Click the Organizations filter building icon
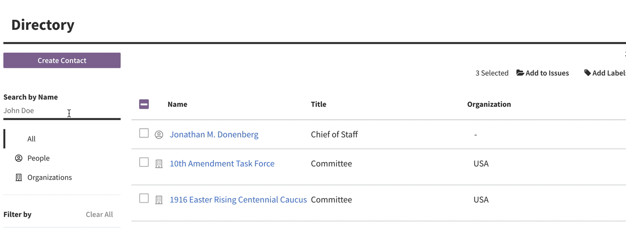Screen dimensions: 626x228 [19, 177]
